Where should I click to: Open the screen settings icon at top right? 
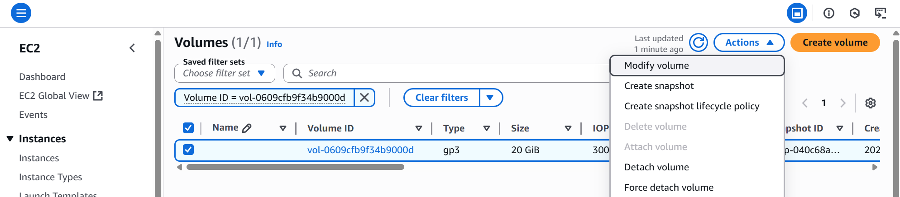pos(880,13)
